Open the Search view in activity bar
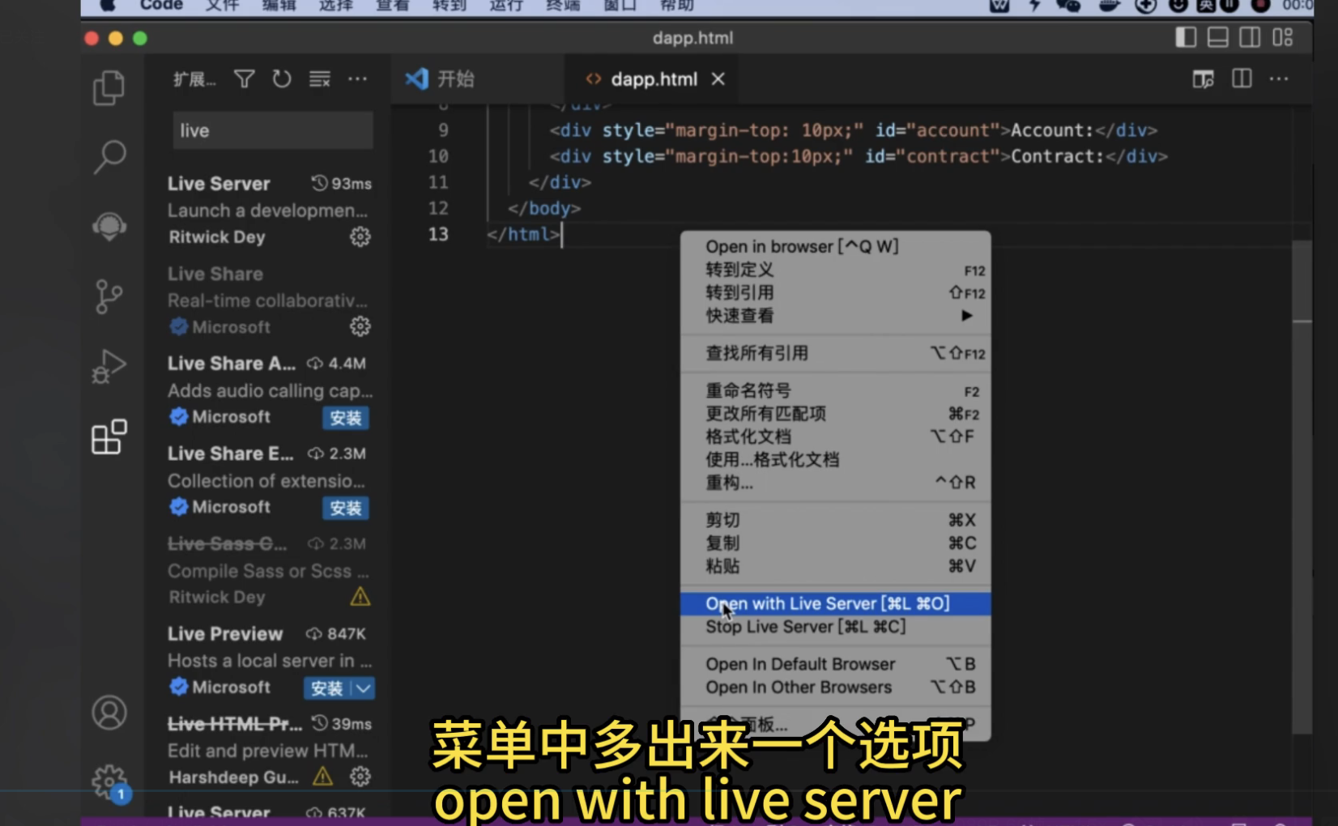Image resolution: width=1338 pixels, height=826 pixels. [x=109, y=156]
